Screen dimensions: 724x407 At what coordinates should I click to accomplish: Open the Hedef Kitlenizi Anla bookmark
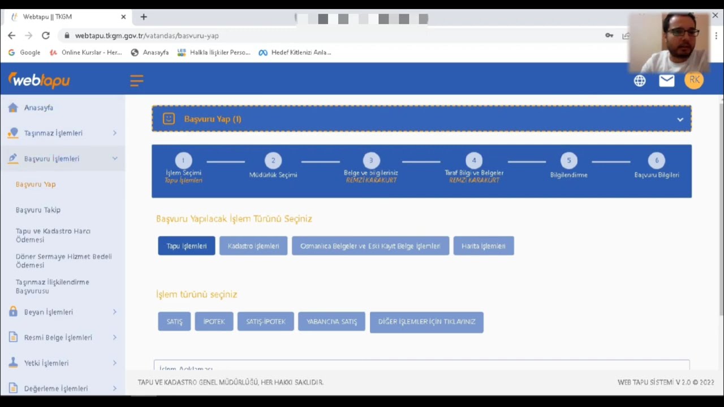pos(295,52)
